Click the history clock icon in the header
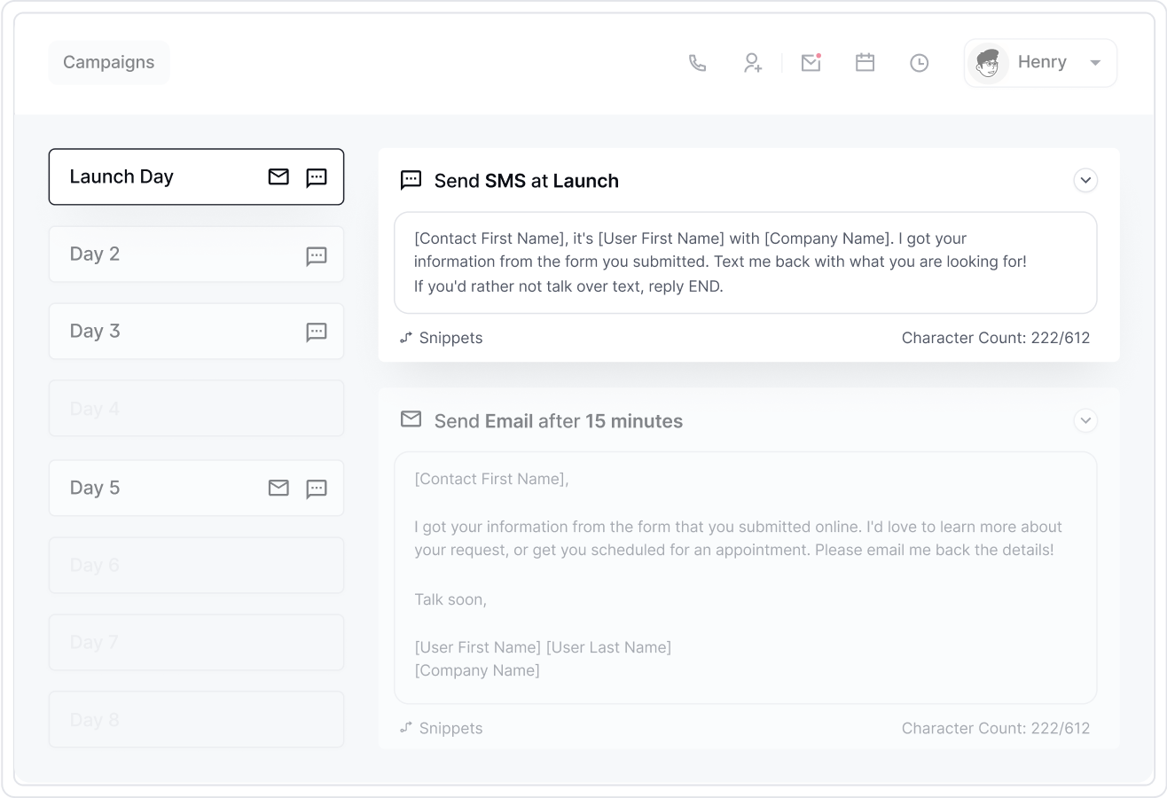 (919, 63)
